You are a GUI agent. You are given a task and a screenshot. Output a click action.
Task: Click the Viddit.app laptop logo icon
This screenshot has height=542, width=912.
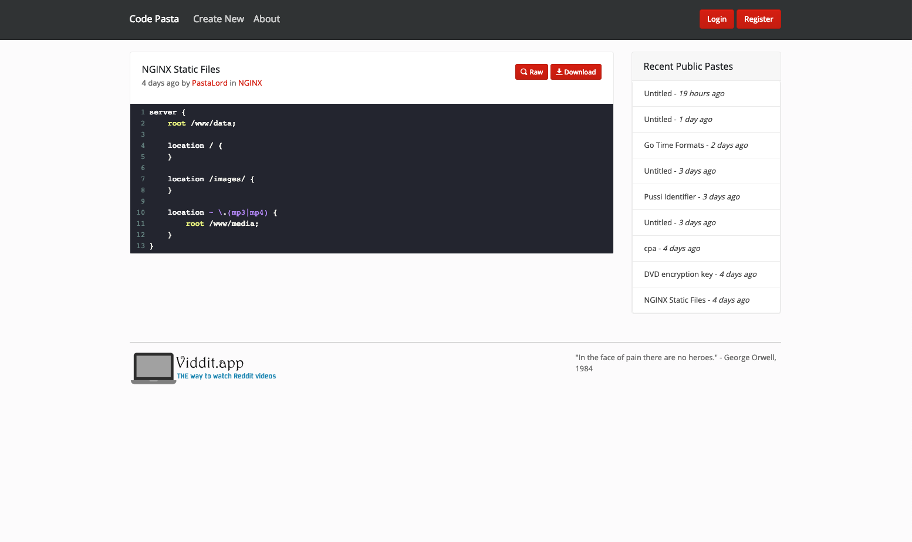(153, 368)
